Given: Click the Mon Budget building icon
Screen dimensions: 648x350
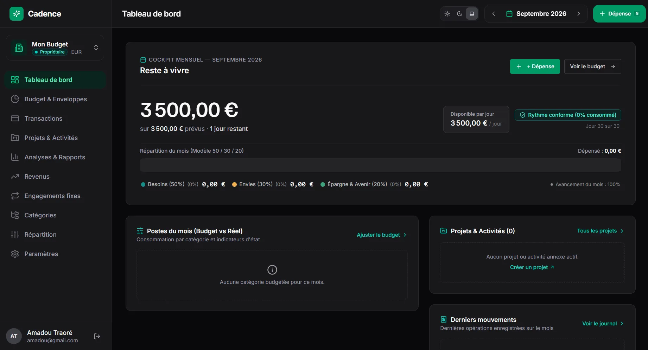Looking at the screenshot, I should point(19,47).
